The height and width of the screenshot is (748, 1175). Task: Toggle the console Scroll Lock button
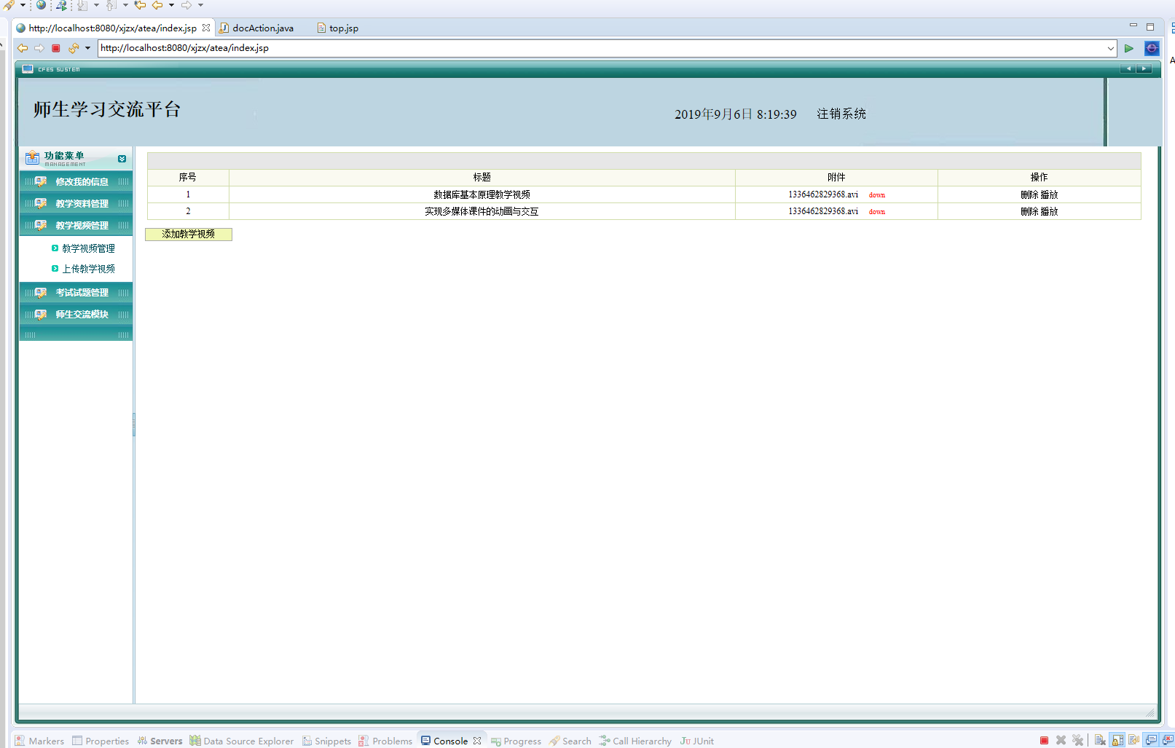[1117, 741]
